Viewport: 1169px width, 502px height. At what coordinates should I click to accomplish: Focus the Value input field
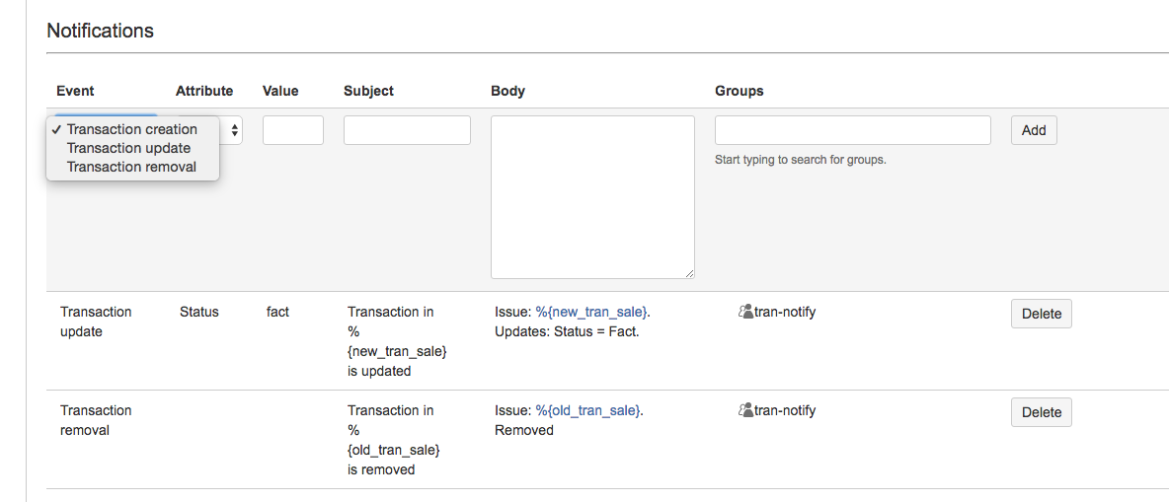[292, 130]
